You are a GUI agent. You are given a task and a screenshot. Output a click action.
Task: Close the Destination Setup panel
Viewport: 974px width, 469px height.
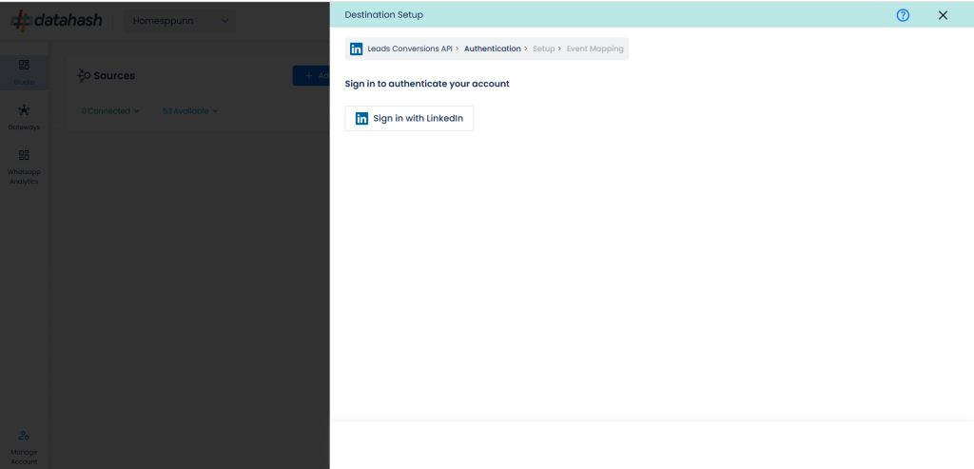click(943, 15)
